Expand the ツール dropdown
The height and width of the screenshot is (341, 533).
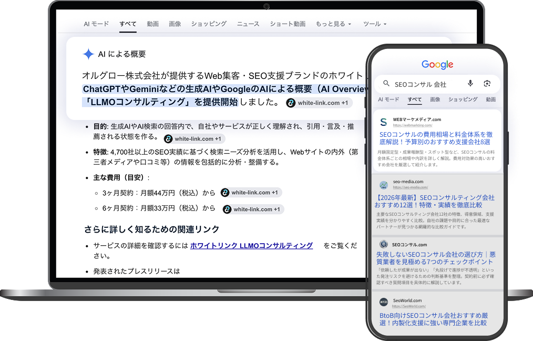tap(375, 24)
